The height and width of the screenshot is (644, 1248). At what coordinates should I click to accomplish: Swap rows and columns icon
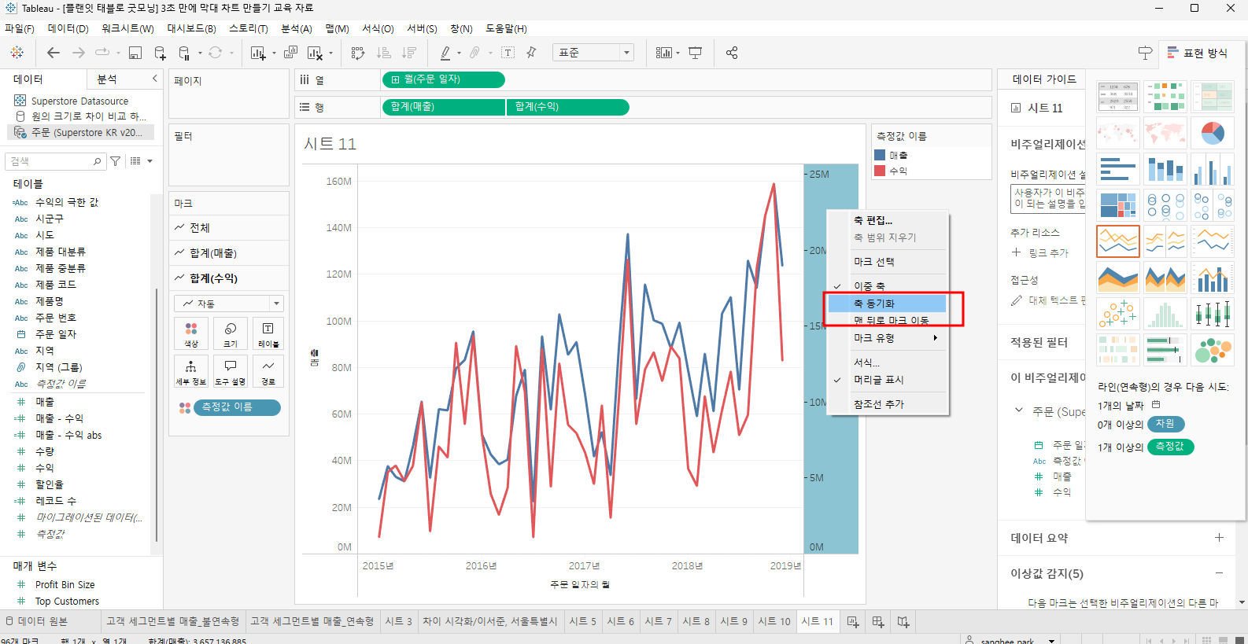pos(358,53)
